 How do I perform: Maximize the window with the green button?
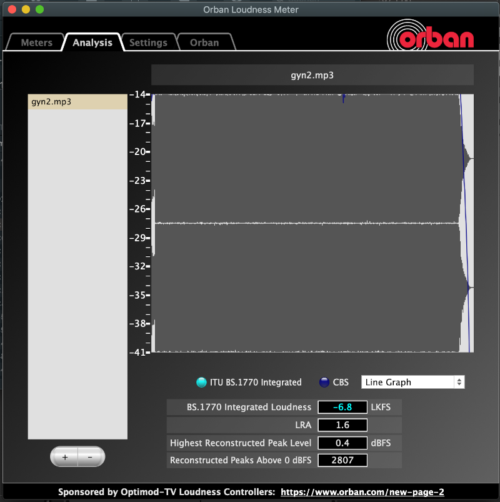tap(40, 9)
